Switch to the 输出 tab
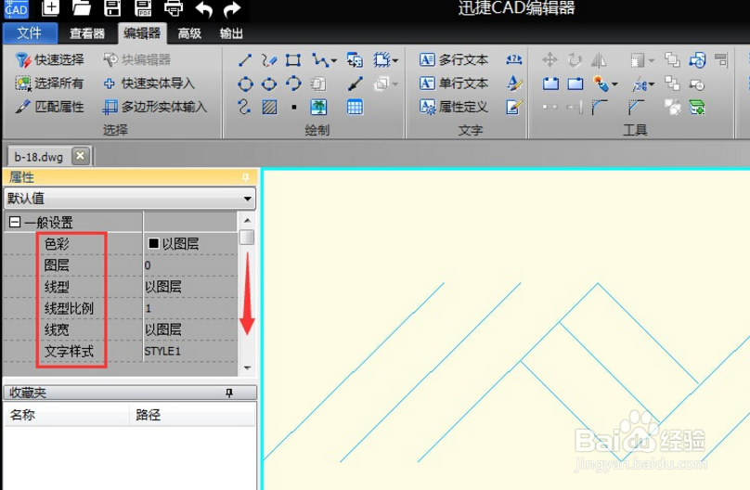This screenshot has height=490, width=750. pyautogui.click(x=231, y=33)
